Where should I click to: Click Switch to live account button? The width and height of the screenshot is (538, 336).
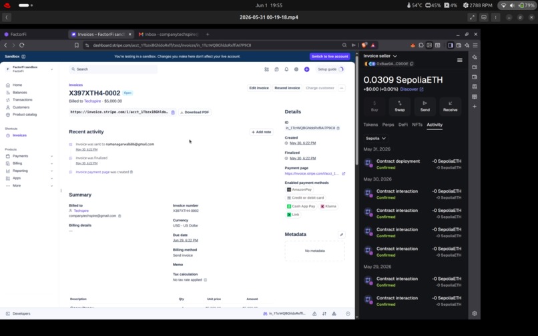[330, 56]
